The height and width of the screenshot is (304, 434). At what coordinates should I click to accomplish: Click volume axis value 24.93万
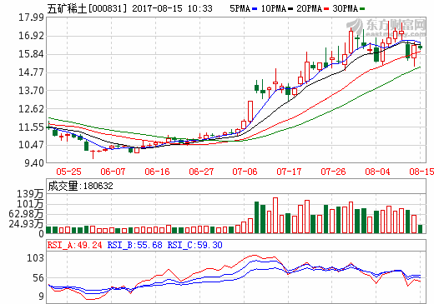[26, 224]
